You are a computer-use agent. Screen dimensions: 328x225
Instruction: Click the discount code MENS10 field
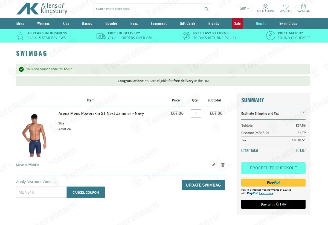click(x=41, y=192)
